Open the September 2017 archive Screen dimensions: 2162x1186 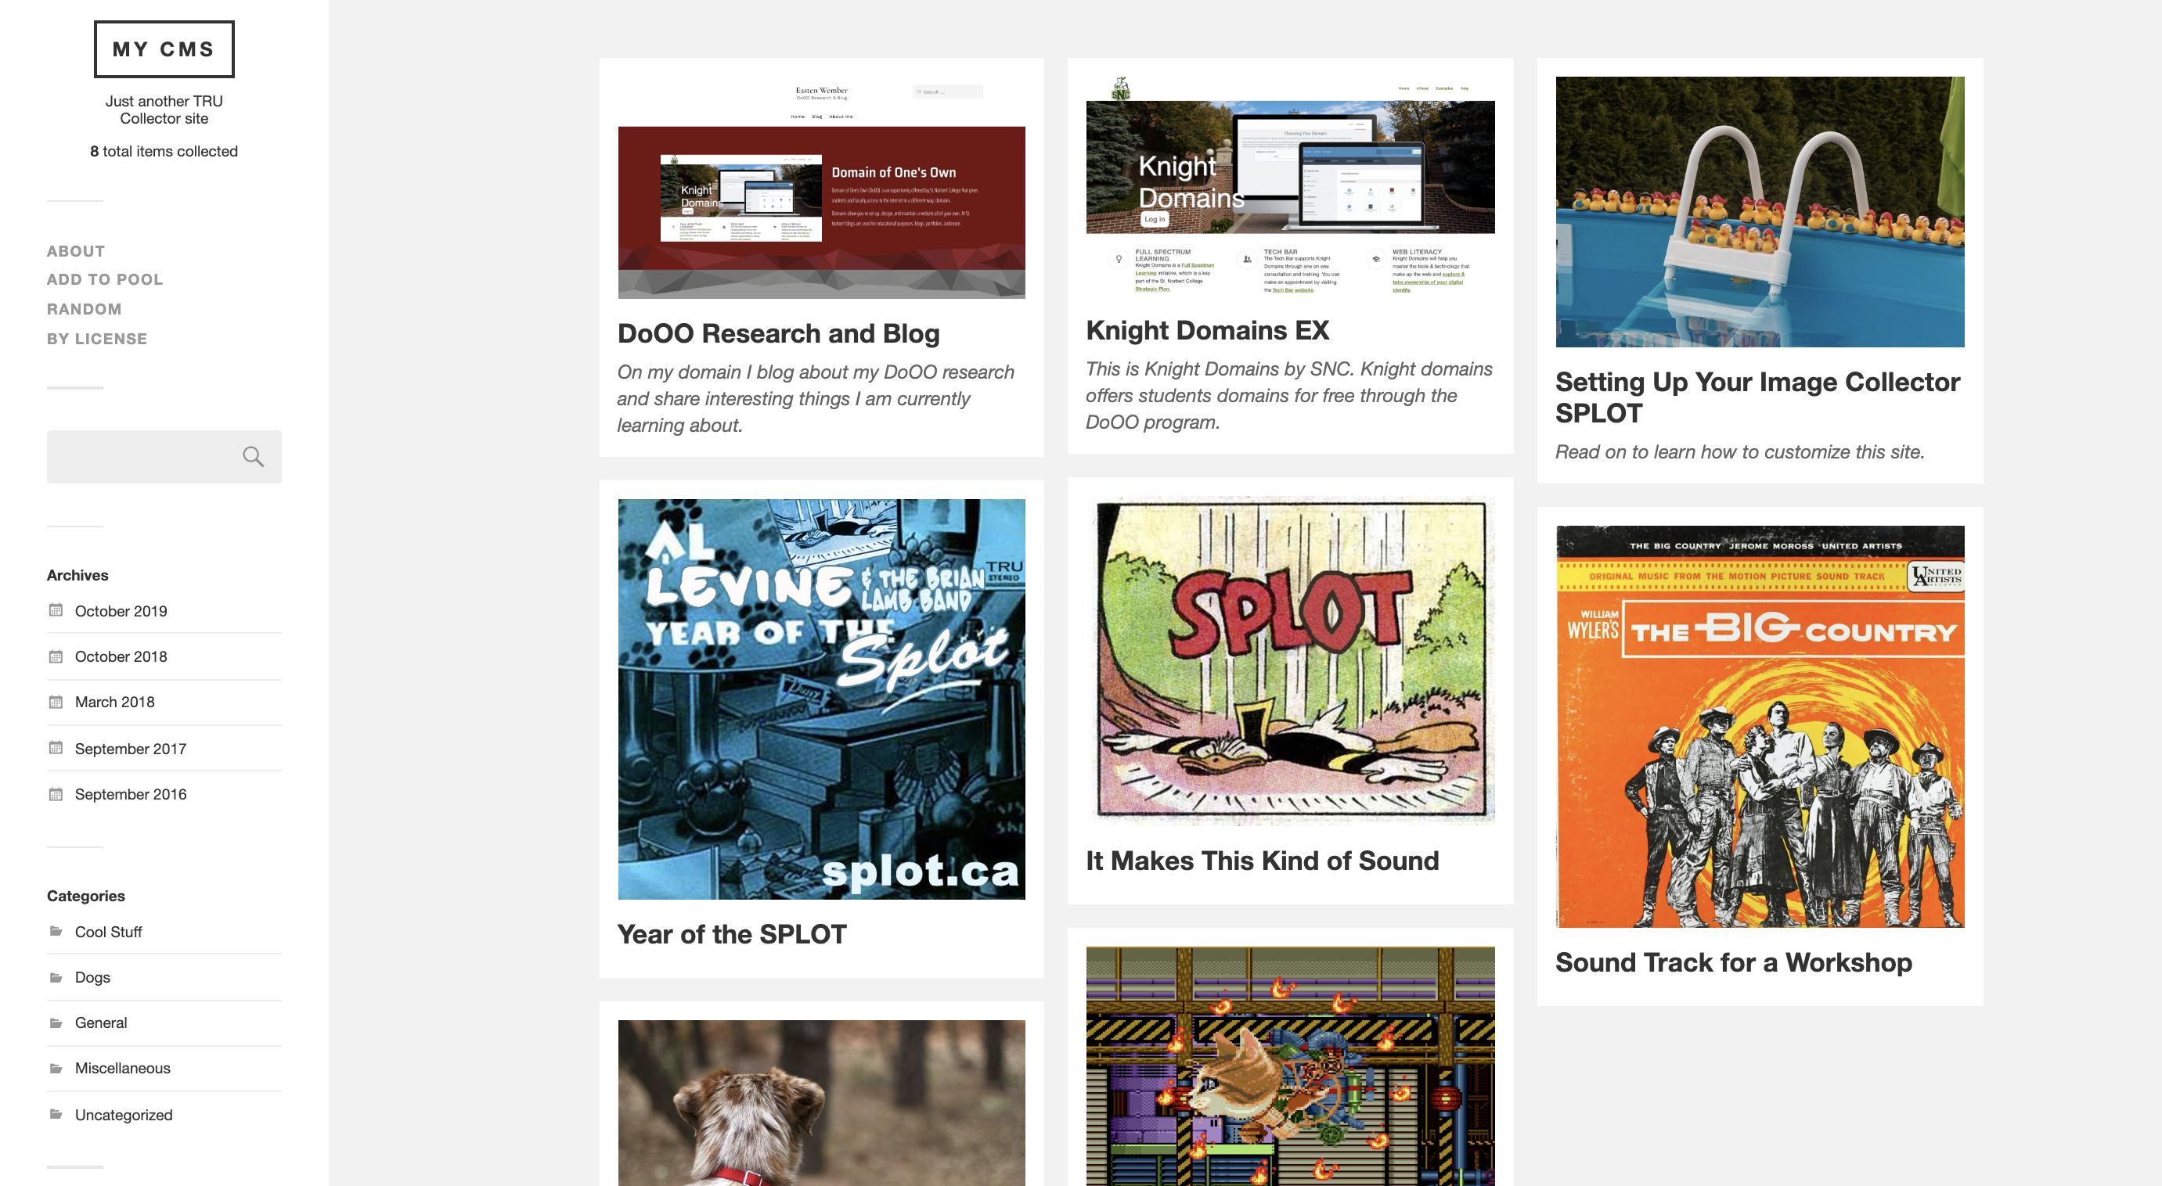pos(131,748)
